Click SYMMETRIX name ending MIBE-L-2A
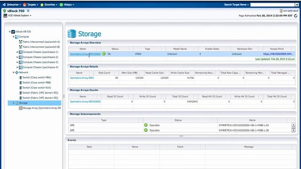Screen dimensions: 301x169 244,125
